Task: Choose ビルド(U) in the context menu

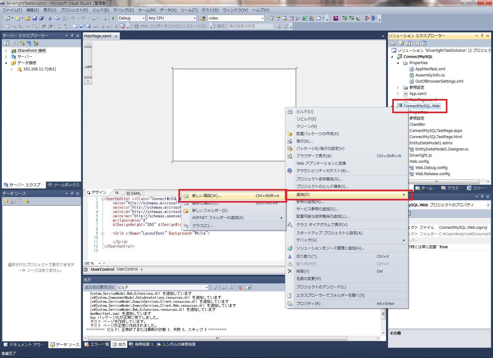Action: (x=347, y=112)
